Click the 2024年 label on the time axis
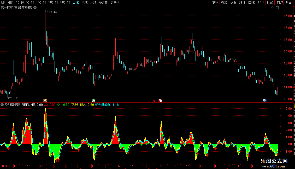This screenshot has width=295, height=169. 5,166
